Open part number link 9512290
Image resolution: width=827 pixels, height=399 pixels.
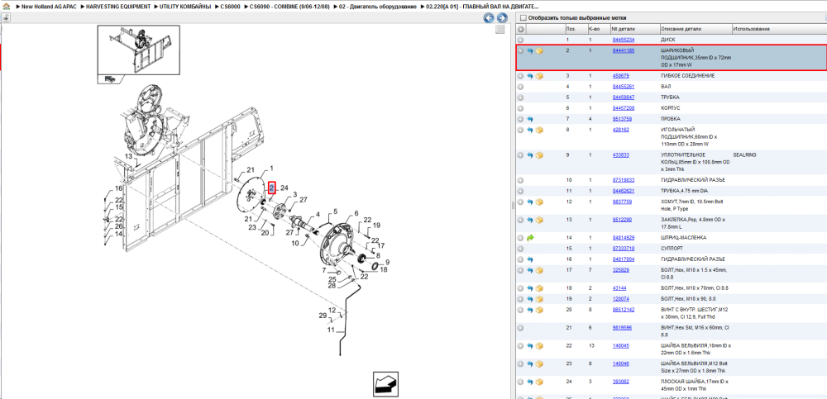[622, 219]
